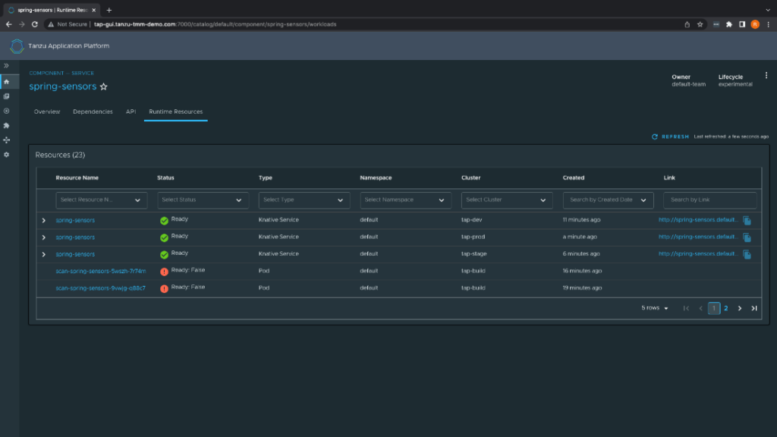The height and width of the screenshot is (437, 777).
Task: Switch to the Overview tab
Action: coord(47,112)
